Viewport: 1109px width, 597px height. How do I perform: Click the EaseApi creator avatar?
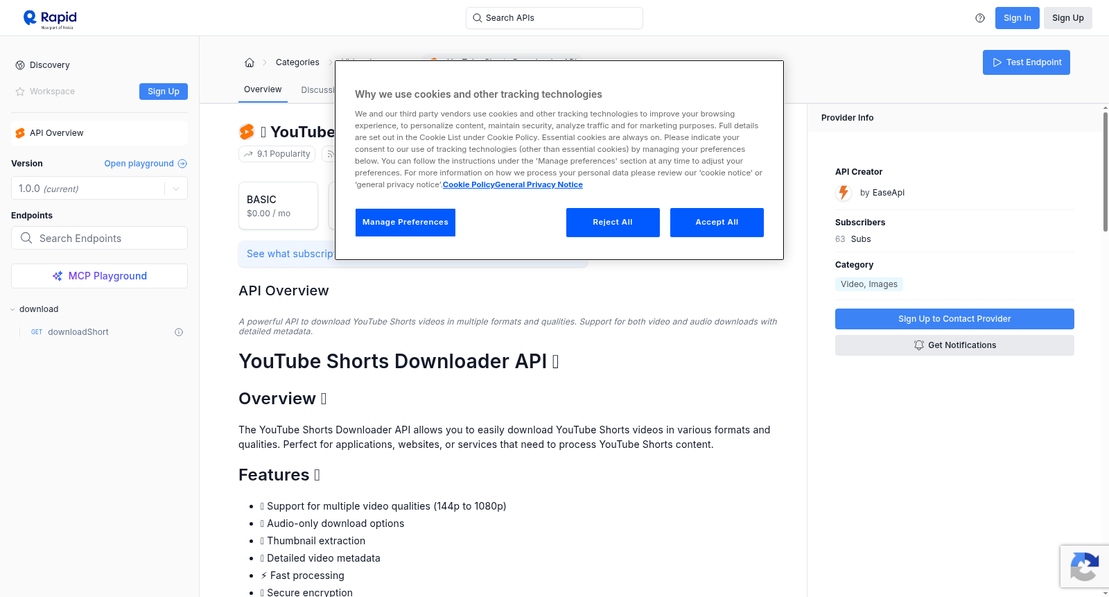click(x=844, y=193)
